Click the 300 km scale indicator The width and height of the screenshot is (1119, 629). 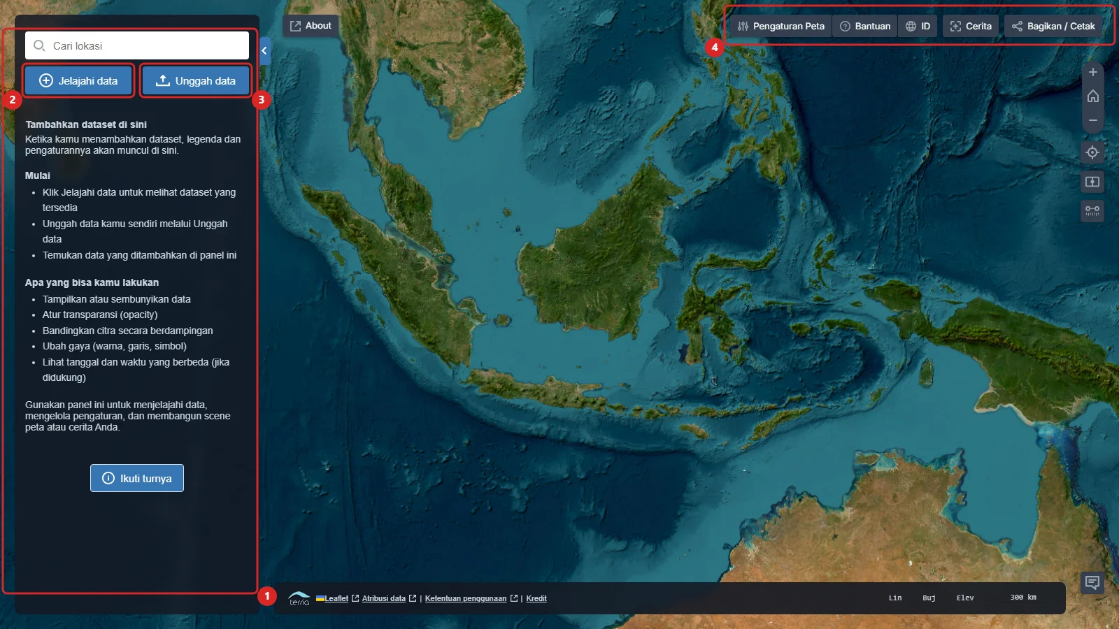tap(1023, 598)
